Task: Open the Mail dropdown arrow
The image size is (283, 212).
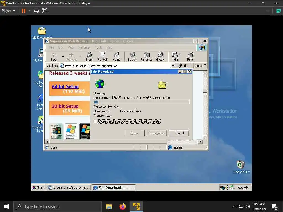Action: [180, 54]
